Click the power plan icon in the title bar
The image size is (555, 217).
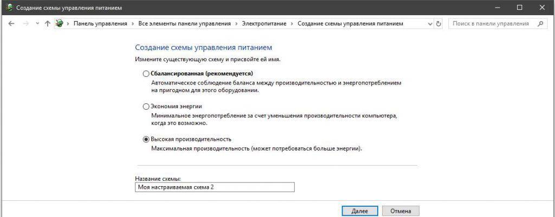point(7,8)
